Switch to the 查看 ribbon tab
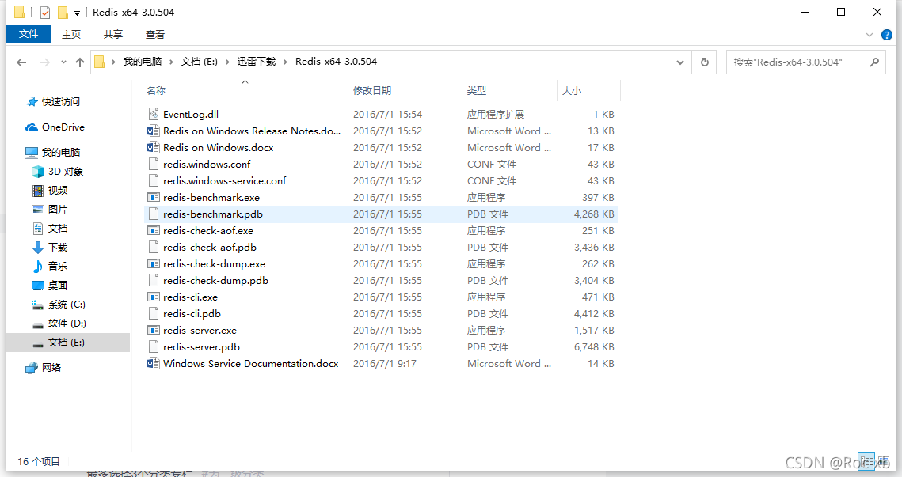The width and height of the screenshot is (902, 477). tap(154, 35)
